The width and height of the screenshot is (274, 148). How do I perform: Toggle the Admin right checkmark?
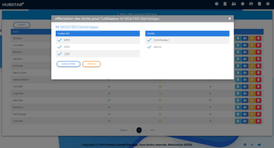click(x=149, y=47)
